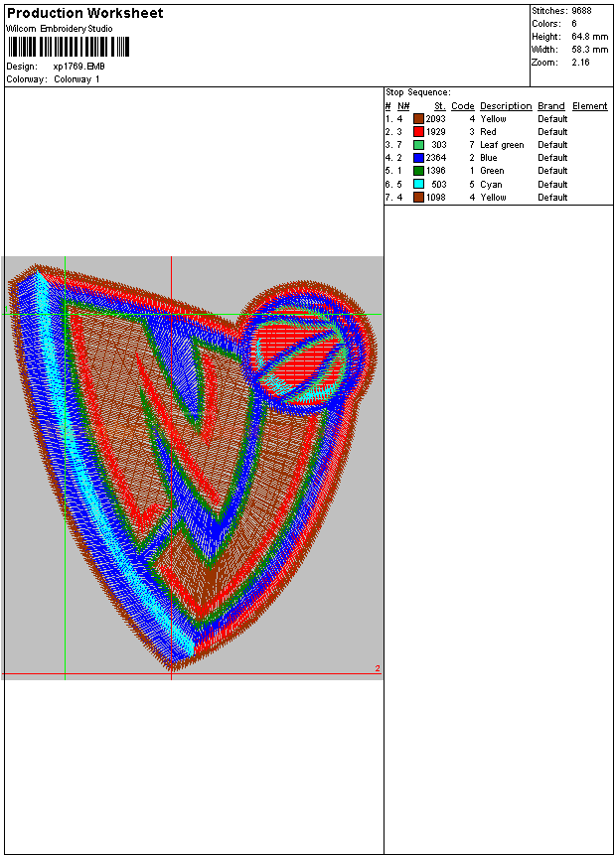Click the Cyan color swatch
This screenshot has width=616, height=855.
pyautogui.click(x=418, y=185)
